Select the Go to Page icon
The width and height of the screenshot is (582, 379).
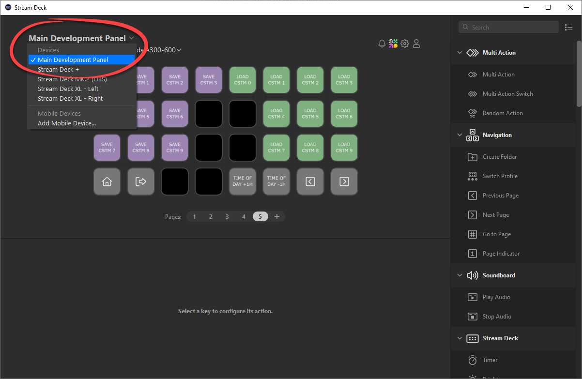coord(473,234)
